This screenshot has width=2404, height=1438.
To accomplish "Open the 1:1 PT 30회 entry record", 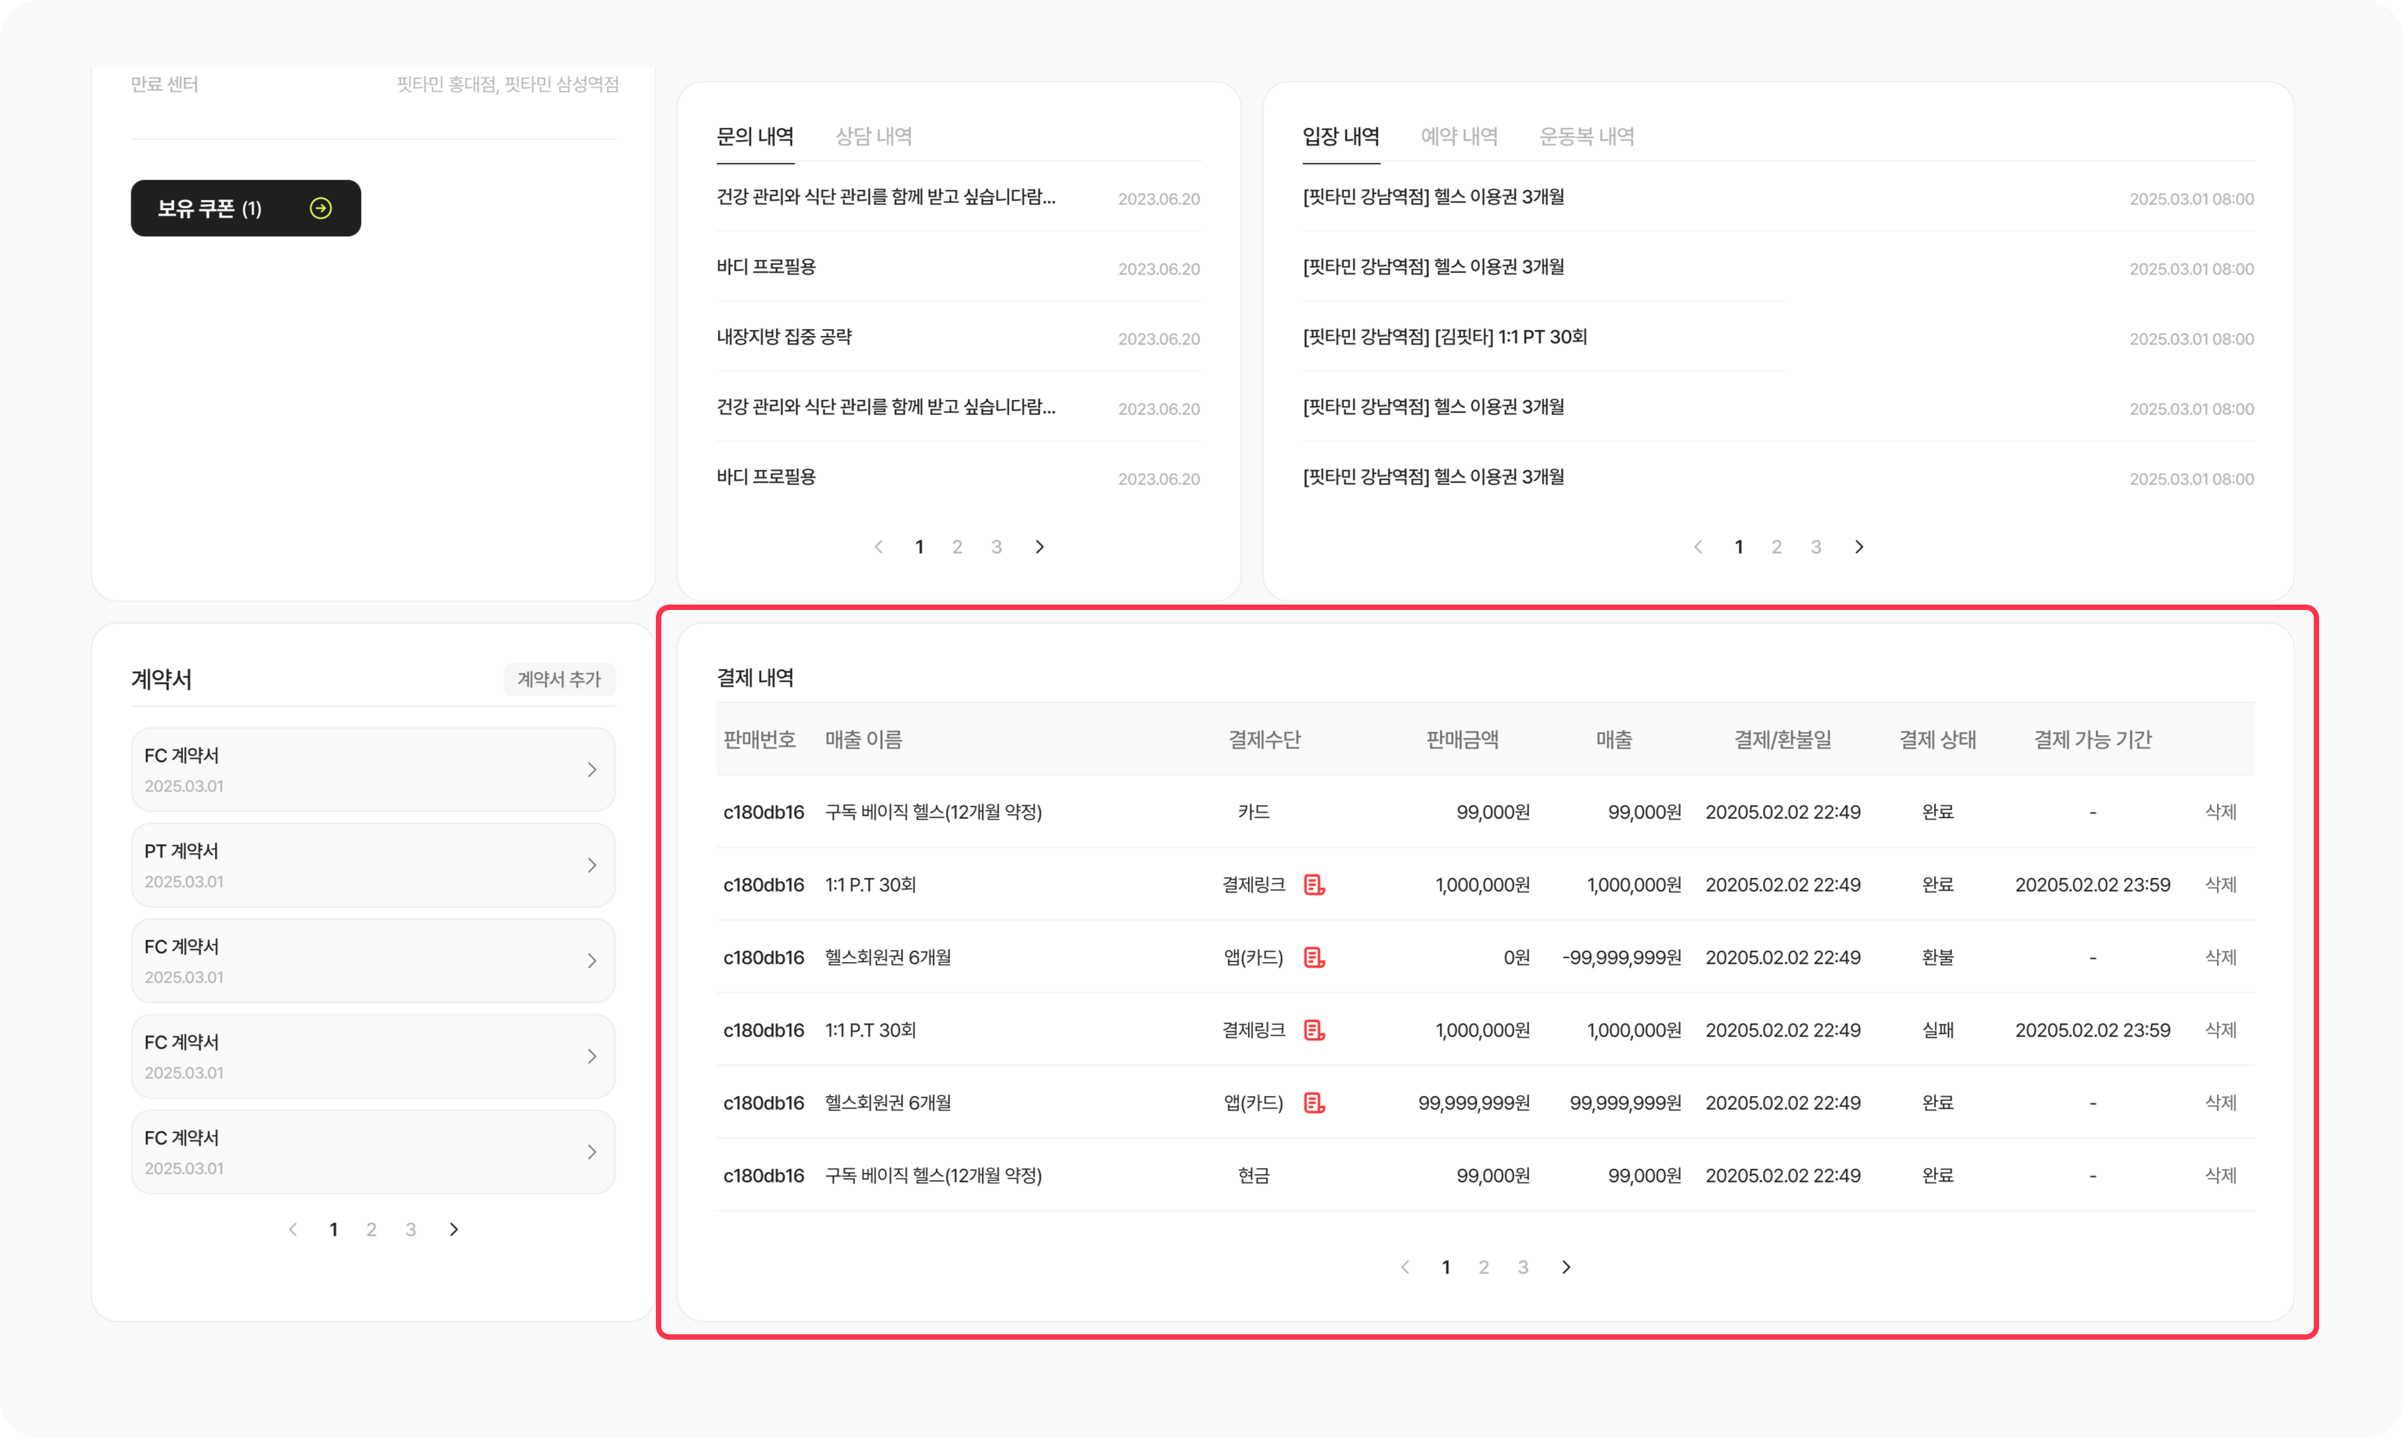I will click(x=1444, y=337).
